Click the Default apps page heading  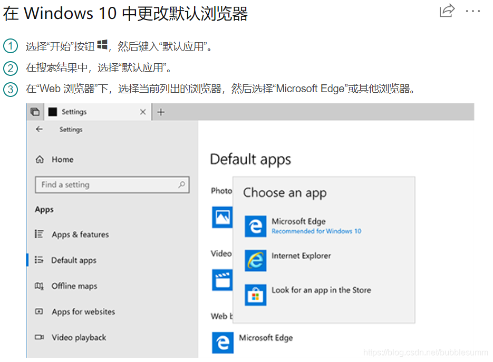point(250,160)
